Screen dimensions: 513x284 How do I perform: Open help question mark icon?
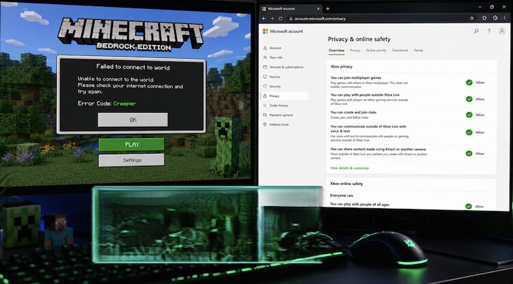(489, 31)
